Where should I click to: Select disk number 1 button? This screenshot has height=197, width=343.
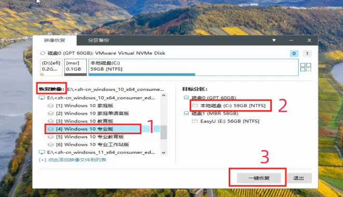click(x=307, y=54)
